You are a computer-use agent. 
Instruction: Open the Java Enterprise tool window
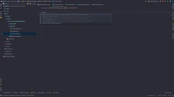[x=24, y=93]
